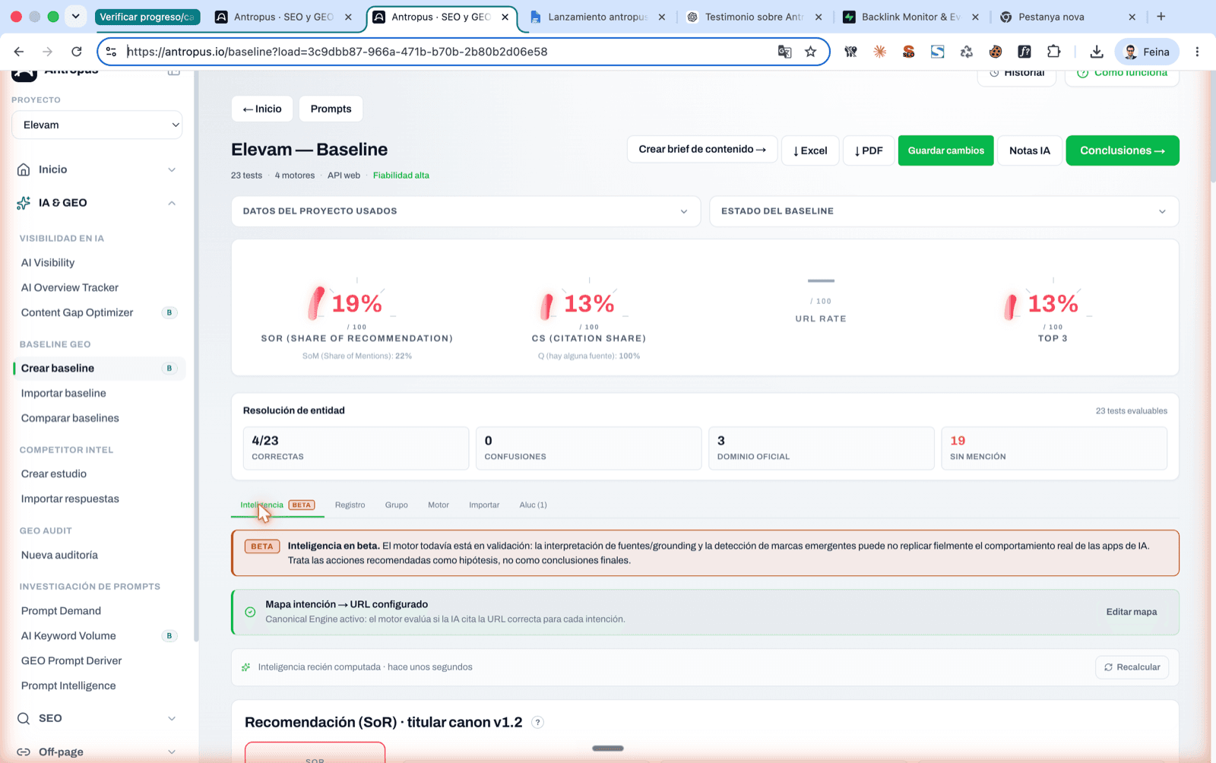The height and width of the screenshot is (763, 1216).
Task: Go back with browser back arrow
Action: click(x=19, y=52)
